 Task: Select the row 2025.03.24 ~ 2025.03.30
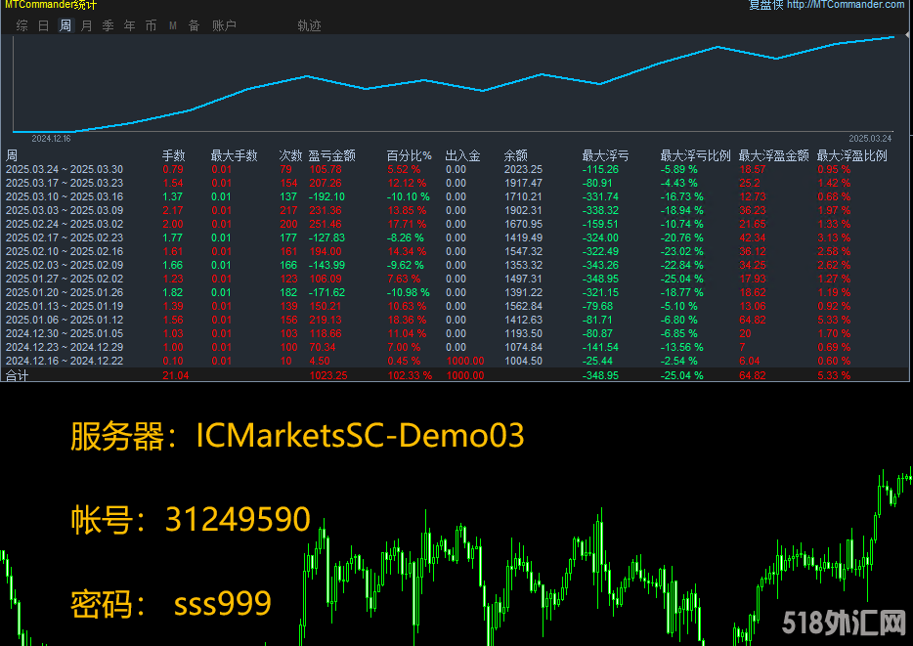click(455, 169)
